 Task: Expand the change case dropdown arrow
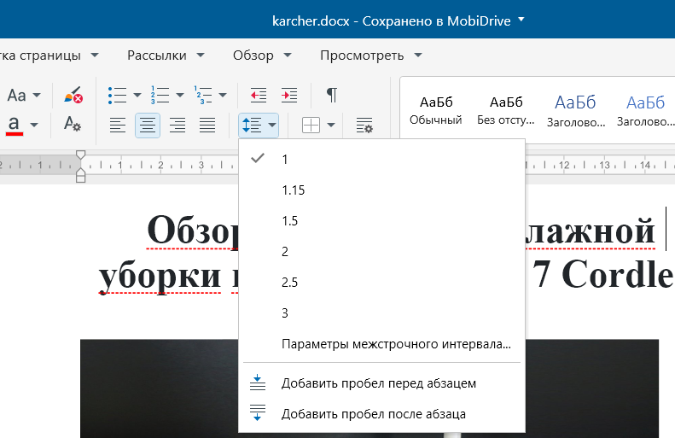pyautogui.click(x=37, y=95)
